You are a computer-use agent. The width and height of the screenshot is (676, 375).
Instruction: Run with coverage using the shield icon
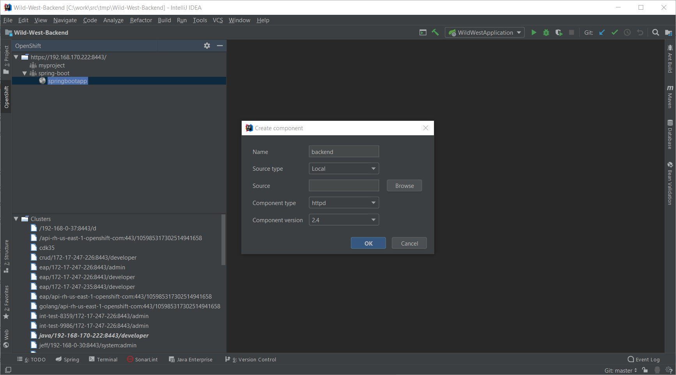(559, 33)
